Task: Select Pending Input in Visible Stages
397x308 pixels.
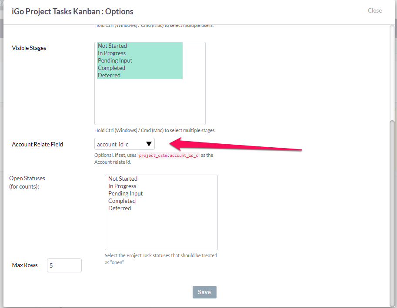Action: [x=140, y=60]
